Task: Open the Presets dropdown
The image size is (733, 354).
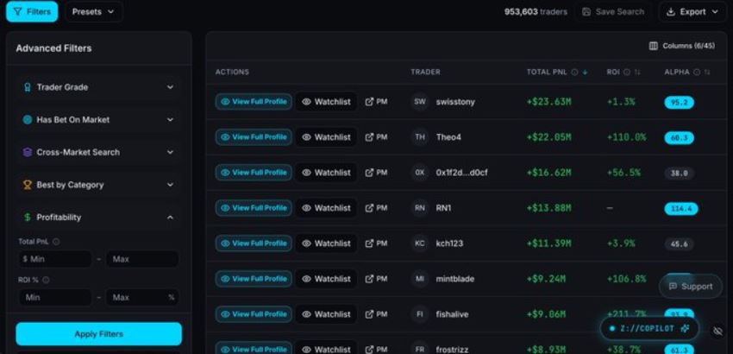Action: [x=93, y=12]
